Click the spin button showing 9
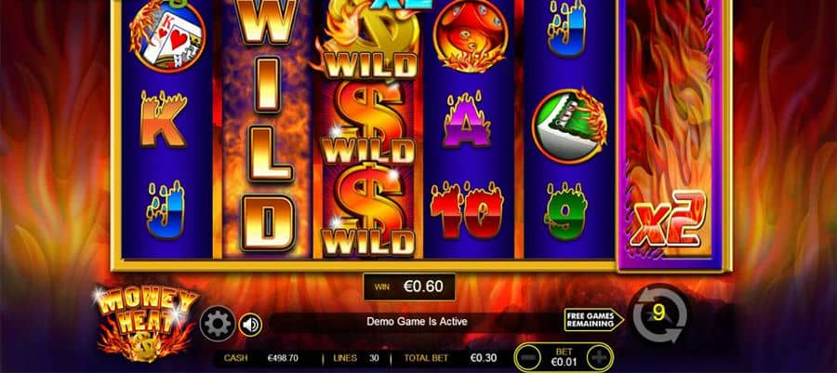 pyautogui.click(x=659, y=313)
